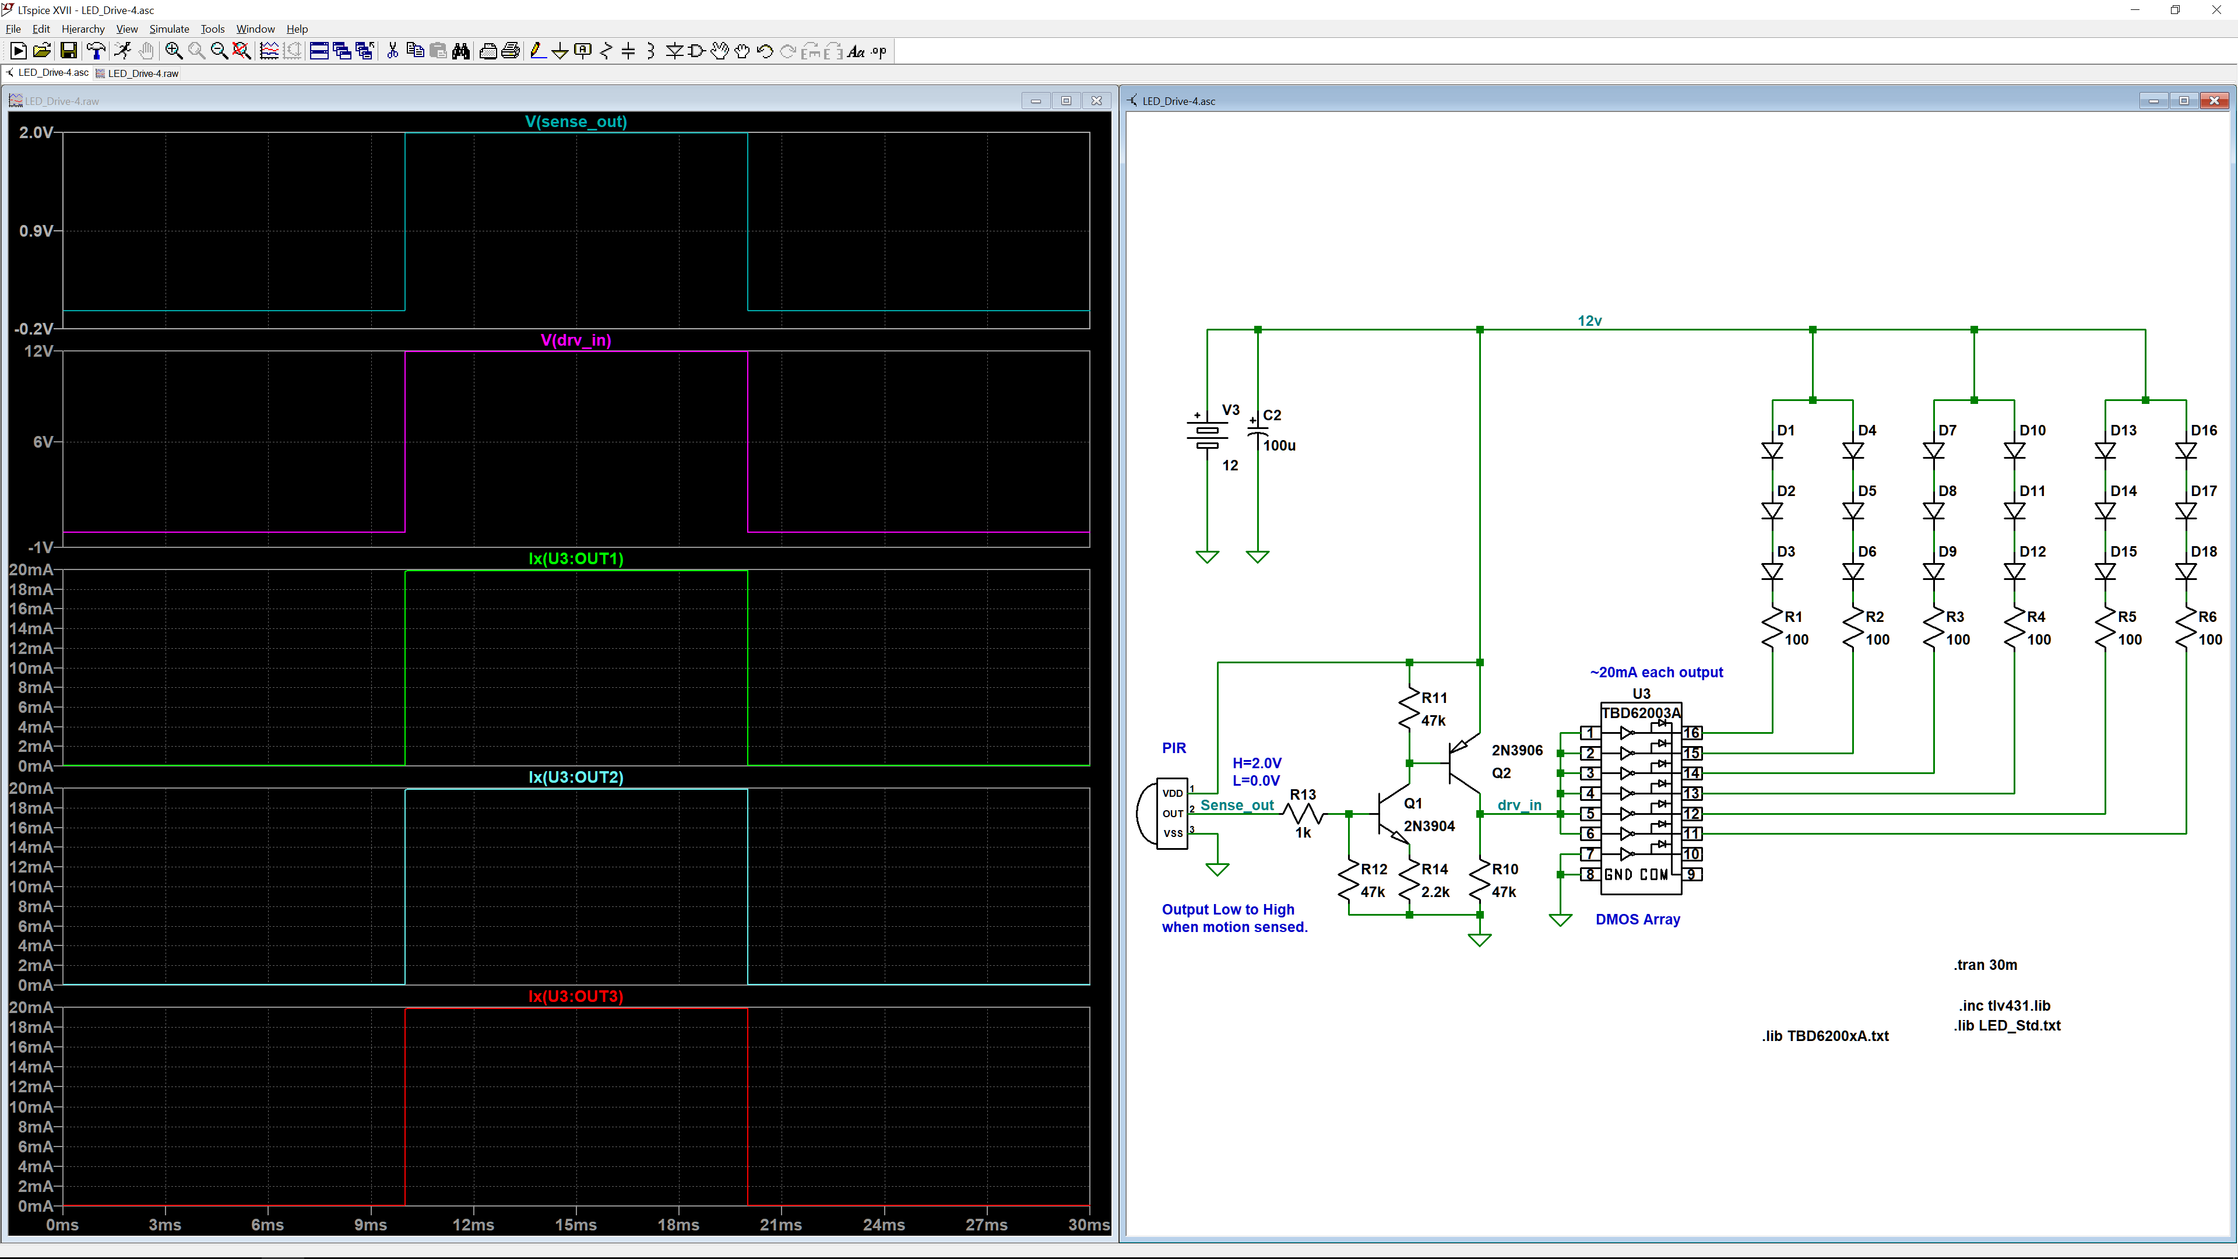Click the Ix(U3:OUT1) trace label
Image resolution: width=2238 pixels, height=1259 pixels.
576,559
